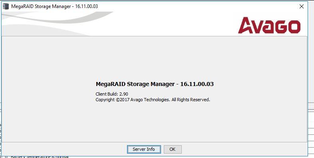The width and height of the screenshot is (314, 158).
Task: Click the title bar text MegaRAID Storage Manager
Action: [41, 6]
